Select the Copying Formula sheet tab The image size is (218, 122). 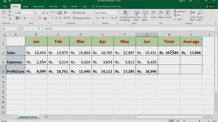click(x=28, y=117)
